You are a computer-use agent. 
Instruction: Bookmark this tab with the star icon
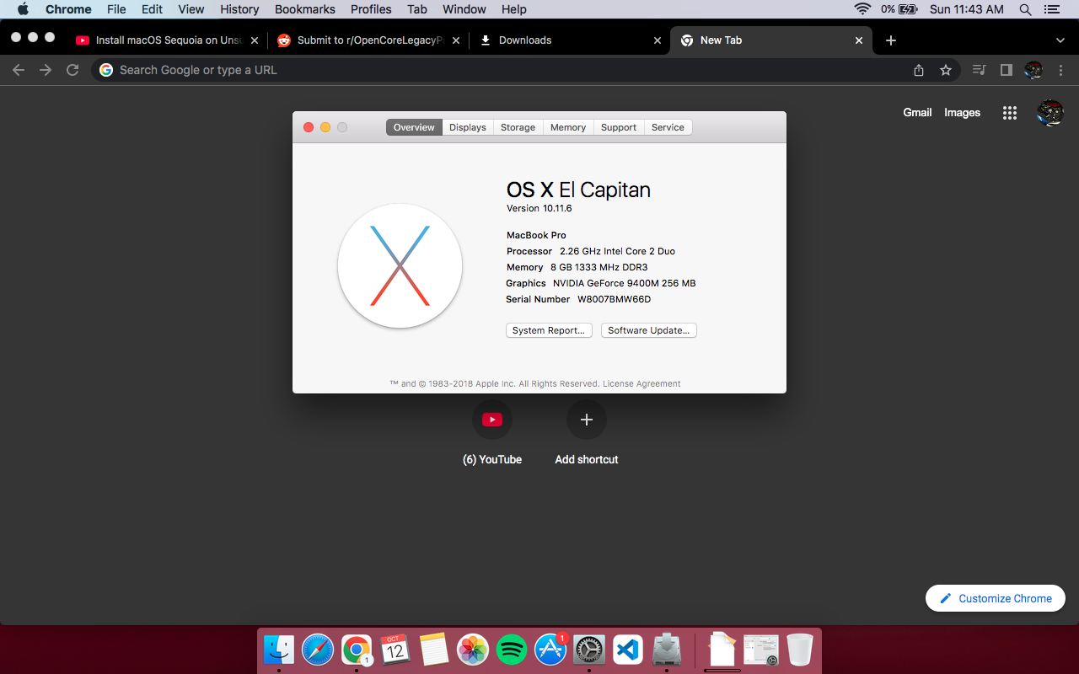946,70
